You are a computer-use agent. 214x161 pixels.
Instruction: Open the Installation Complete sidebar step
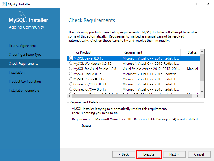24,91
